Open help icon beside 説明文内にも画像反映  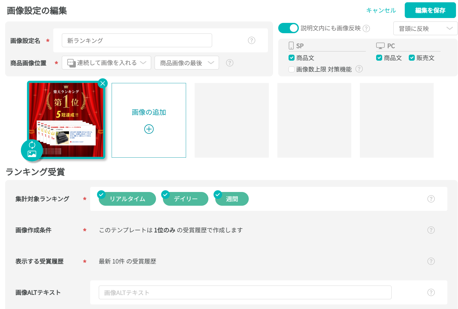tap(366, 28)
